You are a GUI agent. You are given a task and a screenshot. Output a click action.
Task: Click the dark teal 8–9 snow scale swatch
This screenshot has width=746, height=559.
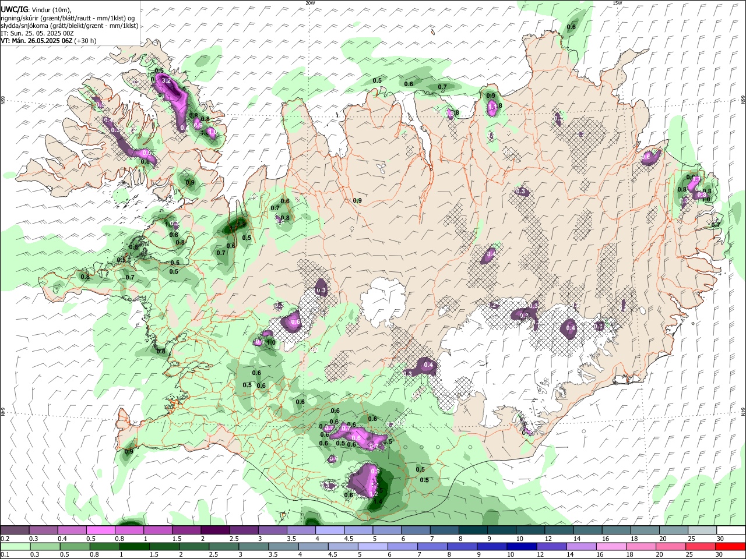[x=472, y=530]
